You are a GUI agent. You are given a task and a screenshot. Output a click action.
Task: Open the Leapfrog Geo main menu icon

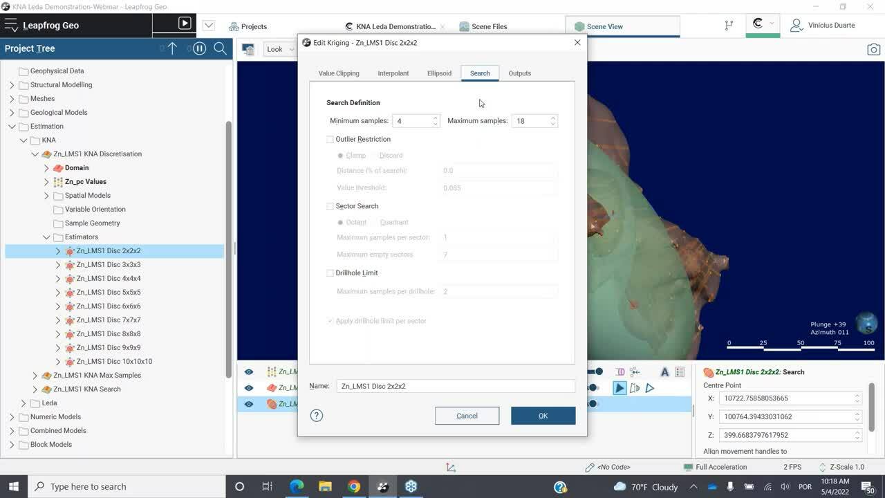pos(11,26)
